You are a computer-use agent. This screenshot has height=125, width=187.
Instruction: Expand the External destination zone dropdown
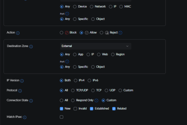click(x=96, y=46)
